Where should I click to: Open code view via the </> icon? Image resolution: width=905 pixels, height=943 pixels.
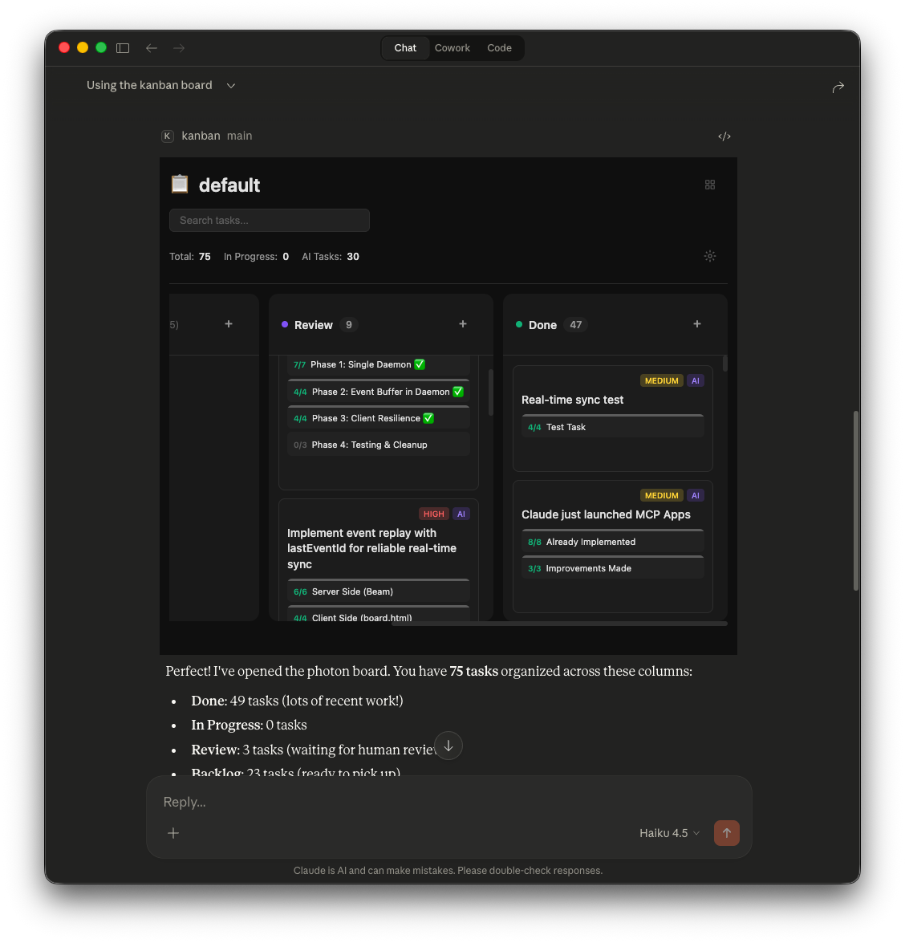(724, 136)
